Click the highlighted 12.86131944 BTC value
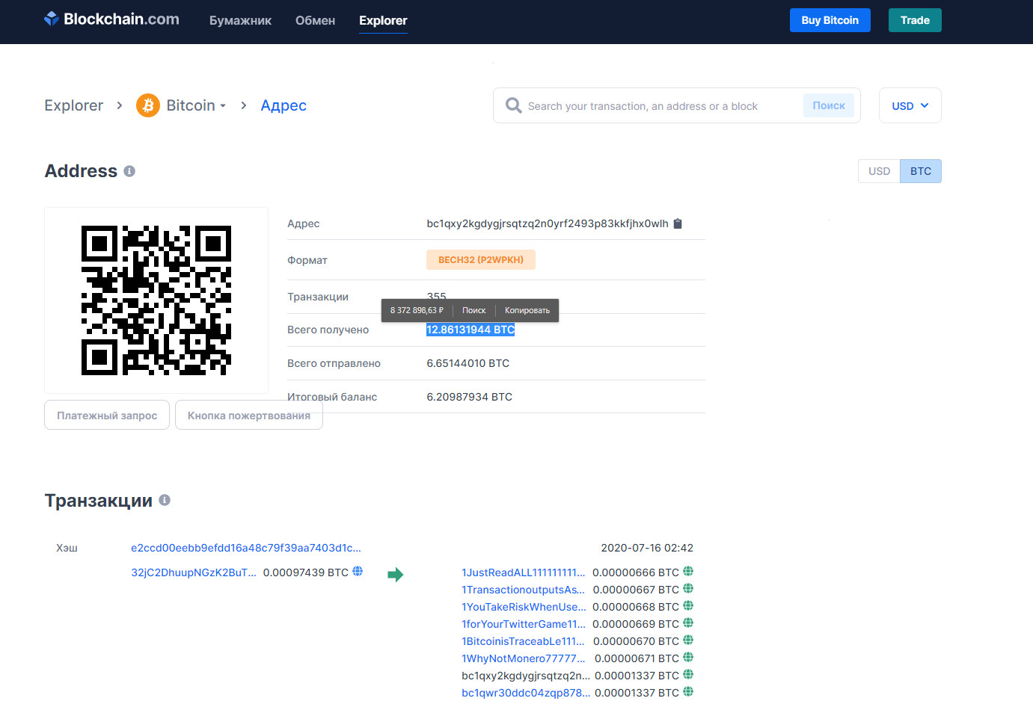 (470, 330)
